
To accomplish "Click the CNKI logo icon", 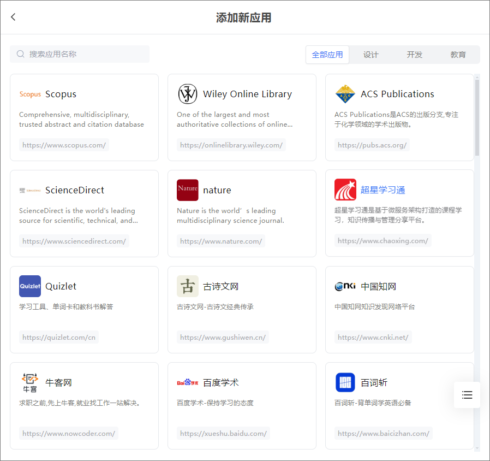I will 345,286.
